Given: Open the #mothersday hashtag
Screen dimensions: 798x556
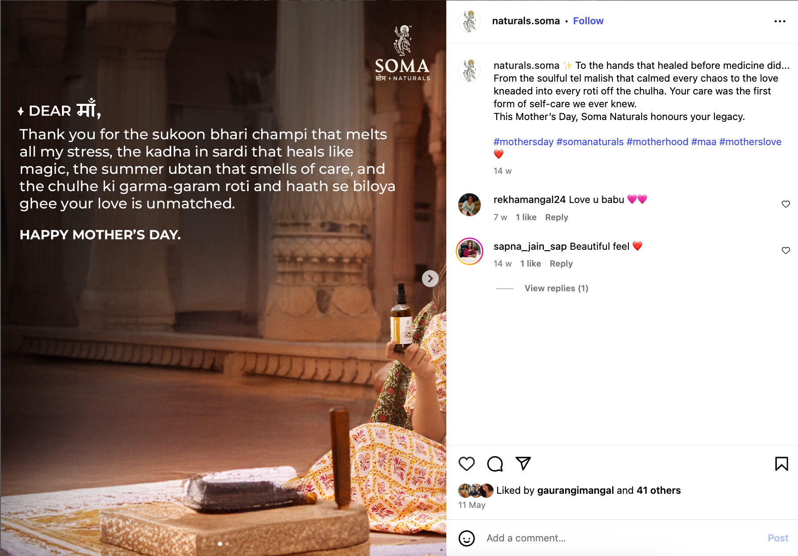Looking at the screenshot, I should click(x=523, y=142).
